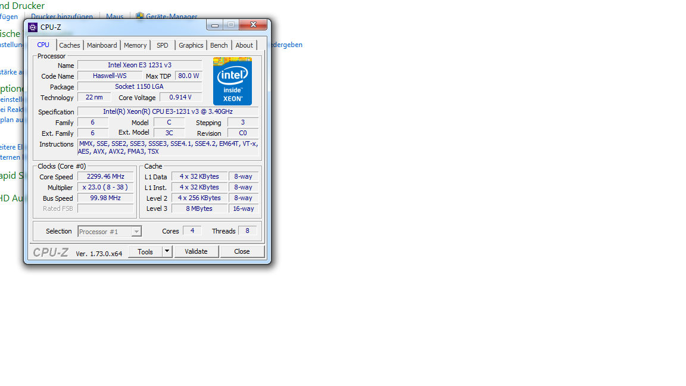Minimize the CPU-Z window
Image resolution: width=686 pixels, height=386 pixels.
[x=215, y=25]
